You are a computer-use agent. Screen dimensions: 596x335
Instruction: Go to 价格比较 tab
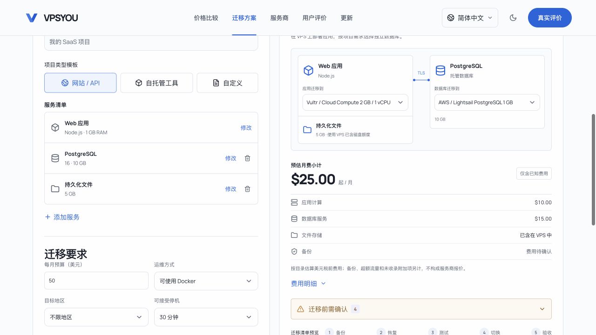206,18
